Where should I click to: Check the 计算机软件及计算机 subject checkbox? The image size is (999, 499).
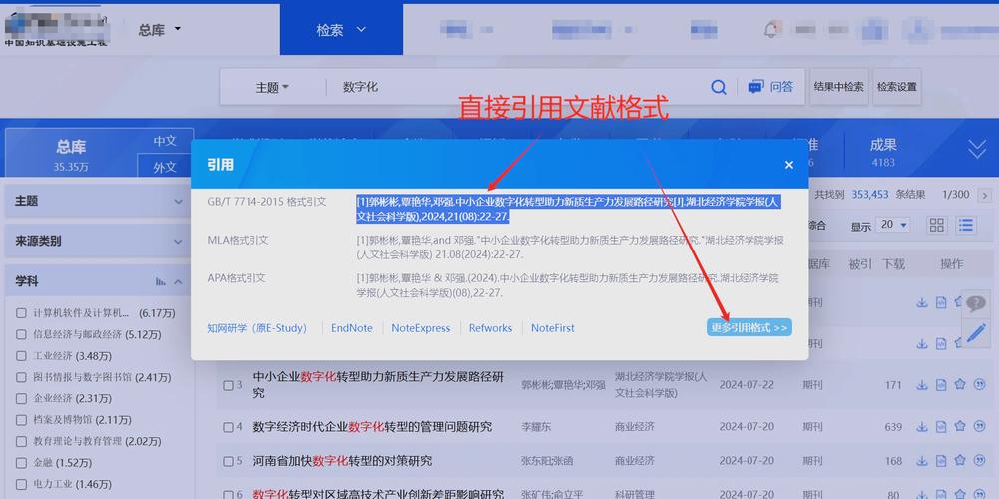21,313
